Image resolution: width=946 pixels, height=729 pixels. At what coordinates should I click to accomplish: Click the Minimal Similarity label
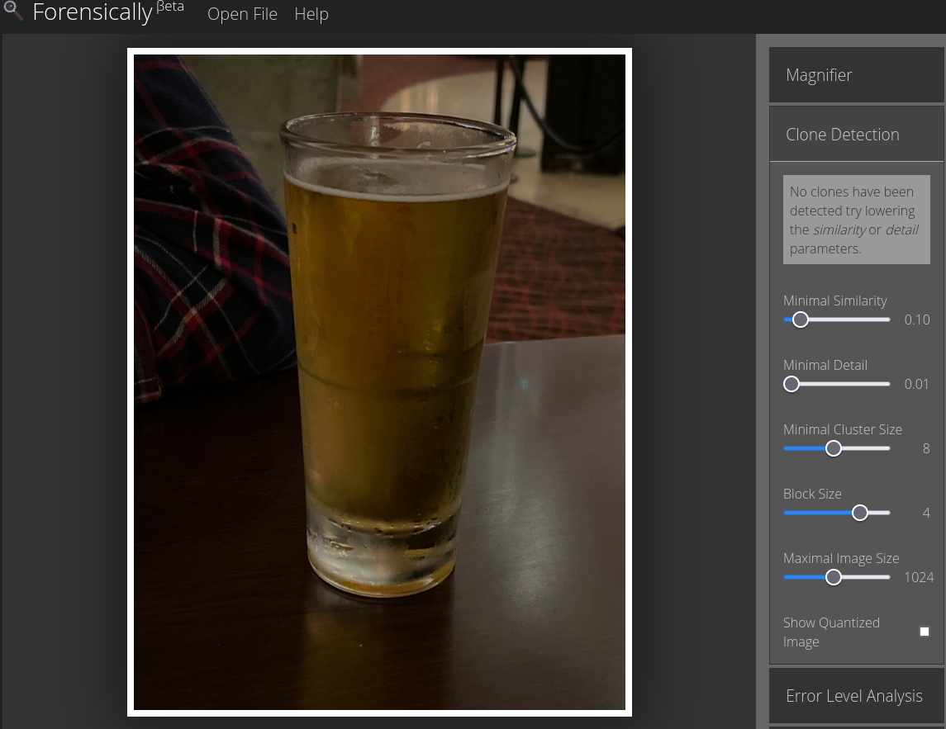pyautogui.click(x=835, y=301)
